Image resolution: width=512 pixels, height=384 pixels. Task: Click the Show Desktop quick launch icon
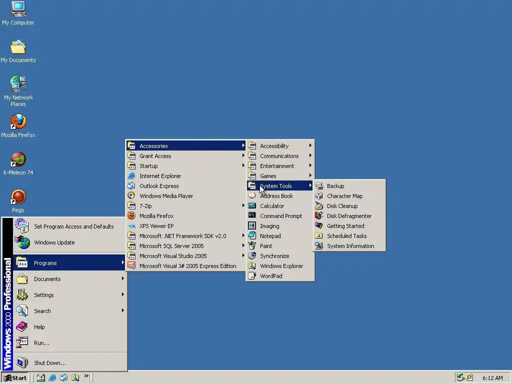coord(41,378)
